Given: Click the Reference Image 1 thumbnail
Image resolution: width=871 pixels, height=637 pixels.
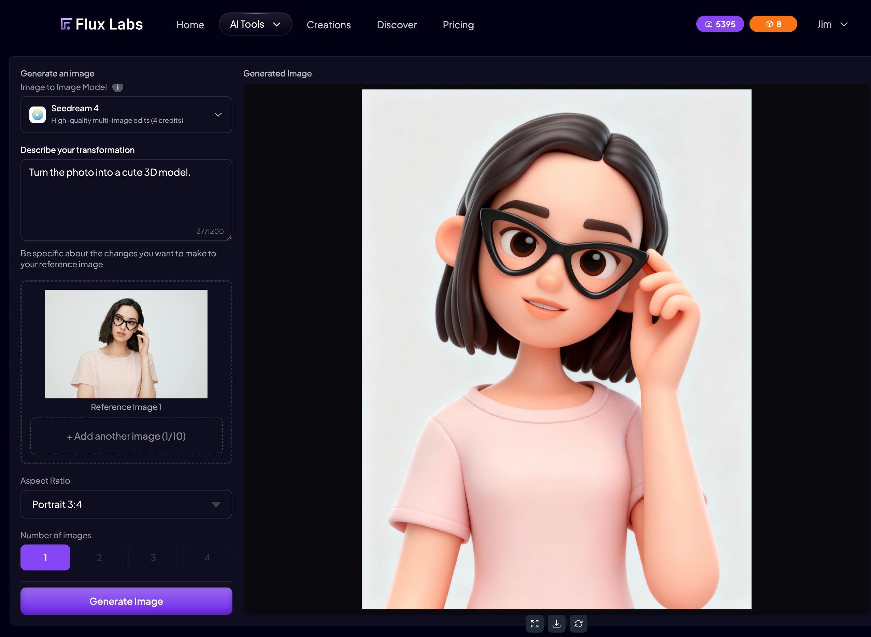Looking at the screenshot, I should [x=126, y=344].
